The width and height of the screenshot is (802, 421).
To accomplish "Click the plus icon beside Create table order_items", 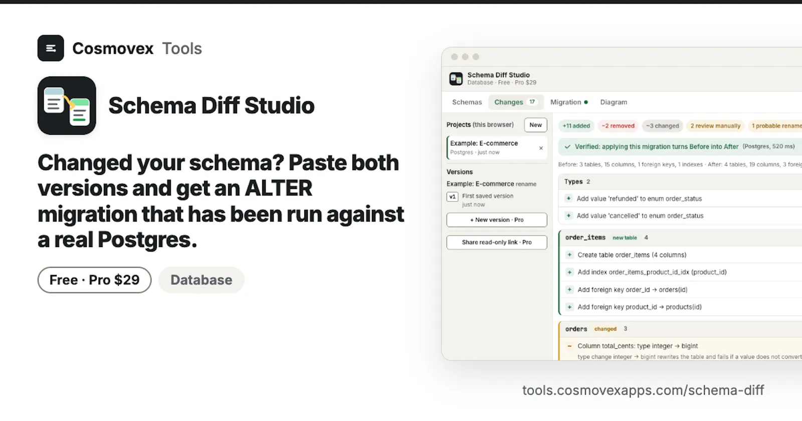I will click(569, 255).
